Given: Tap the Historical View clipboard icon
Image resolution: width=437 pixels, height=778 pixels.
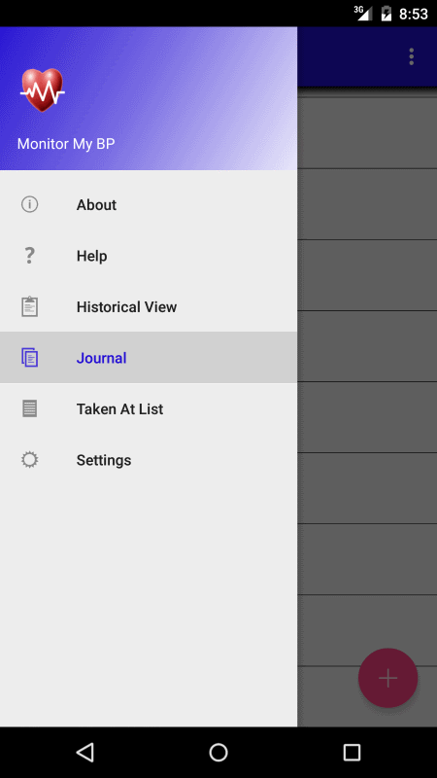Looking at the screenshot, I should point(30,306).
